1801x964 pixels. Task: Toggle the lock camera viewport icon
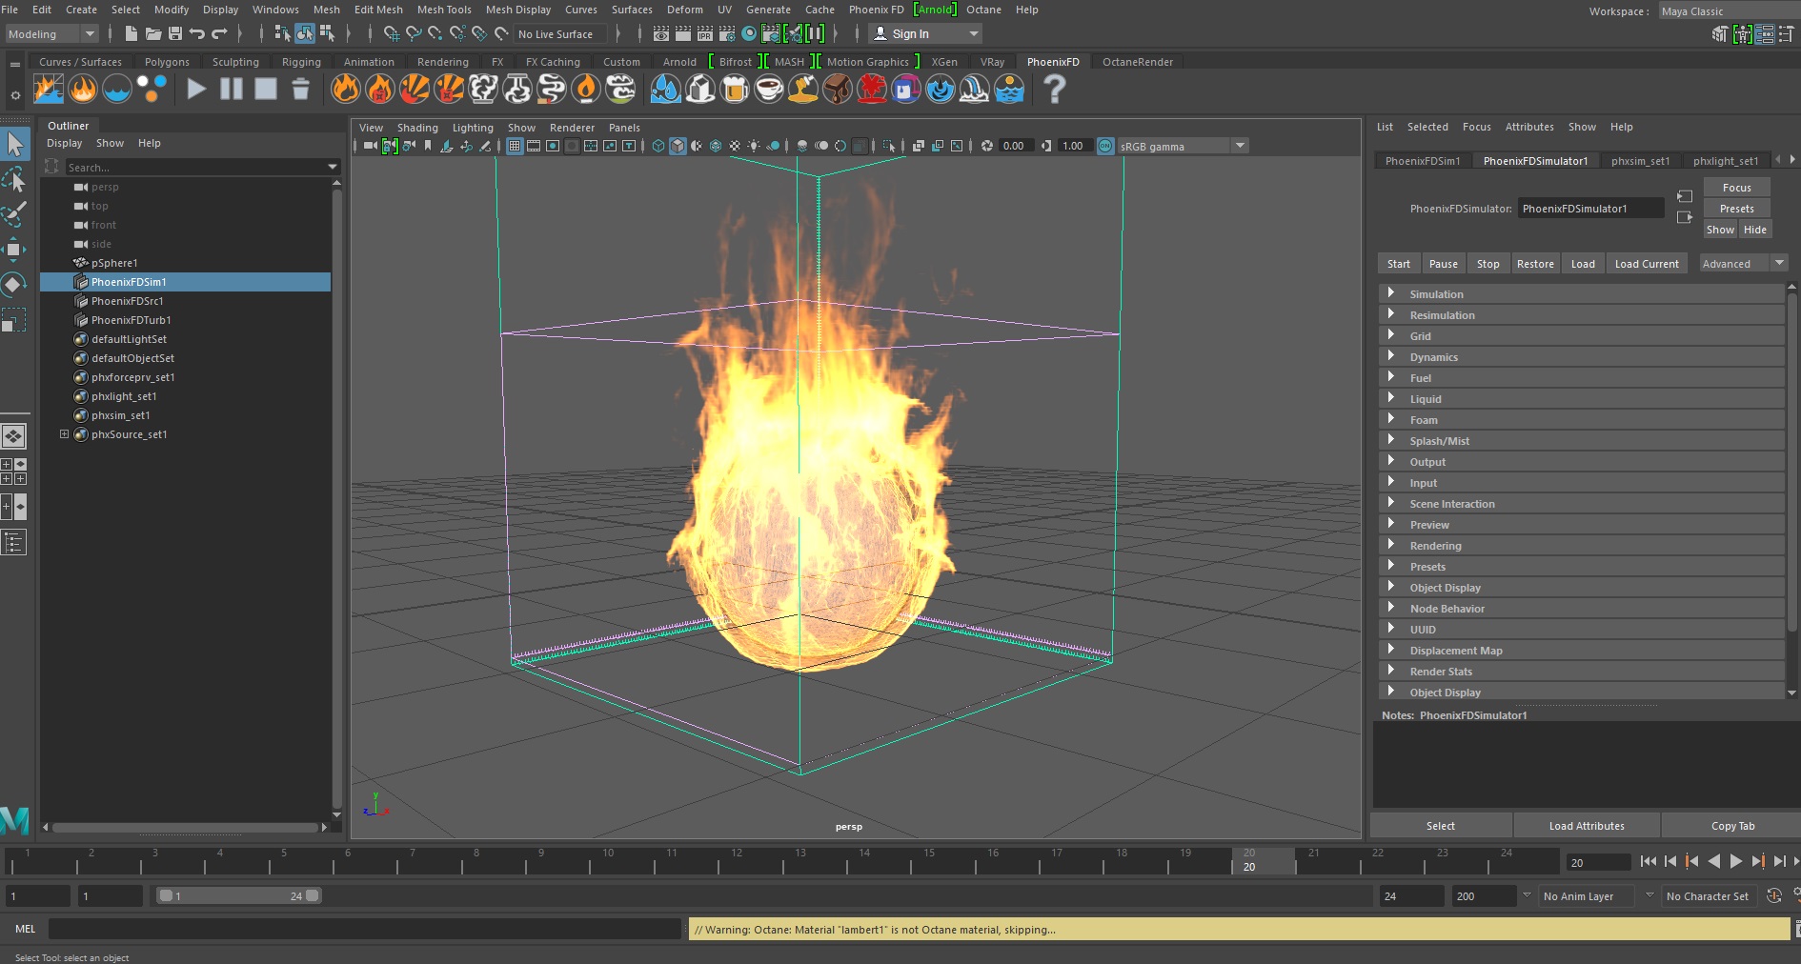[x=390, y=146]
